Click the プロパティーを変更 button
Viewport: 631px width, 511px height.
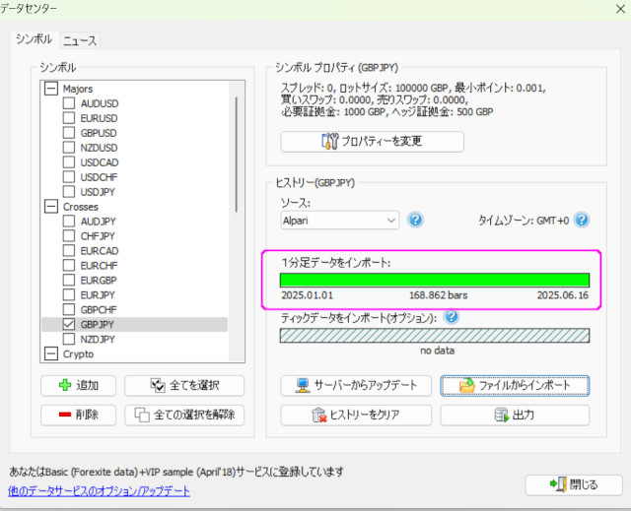tap(373, 142)
